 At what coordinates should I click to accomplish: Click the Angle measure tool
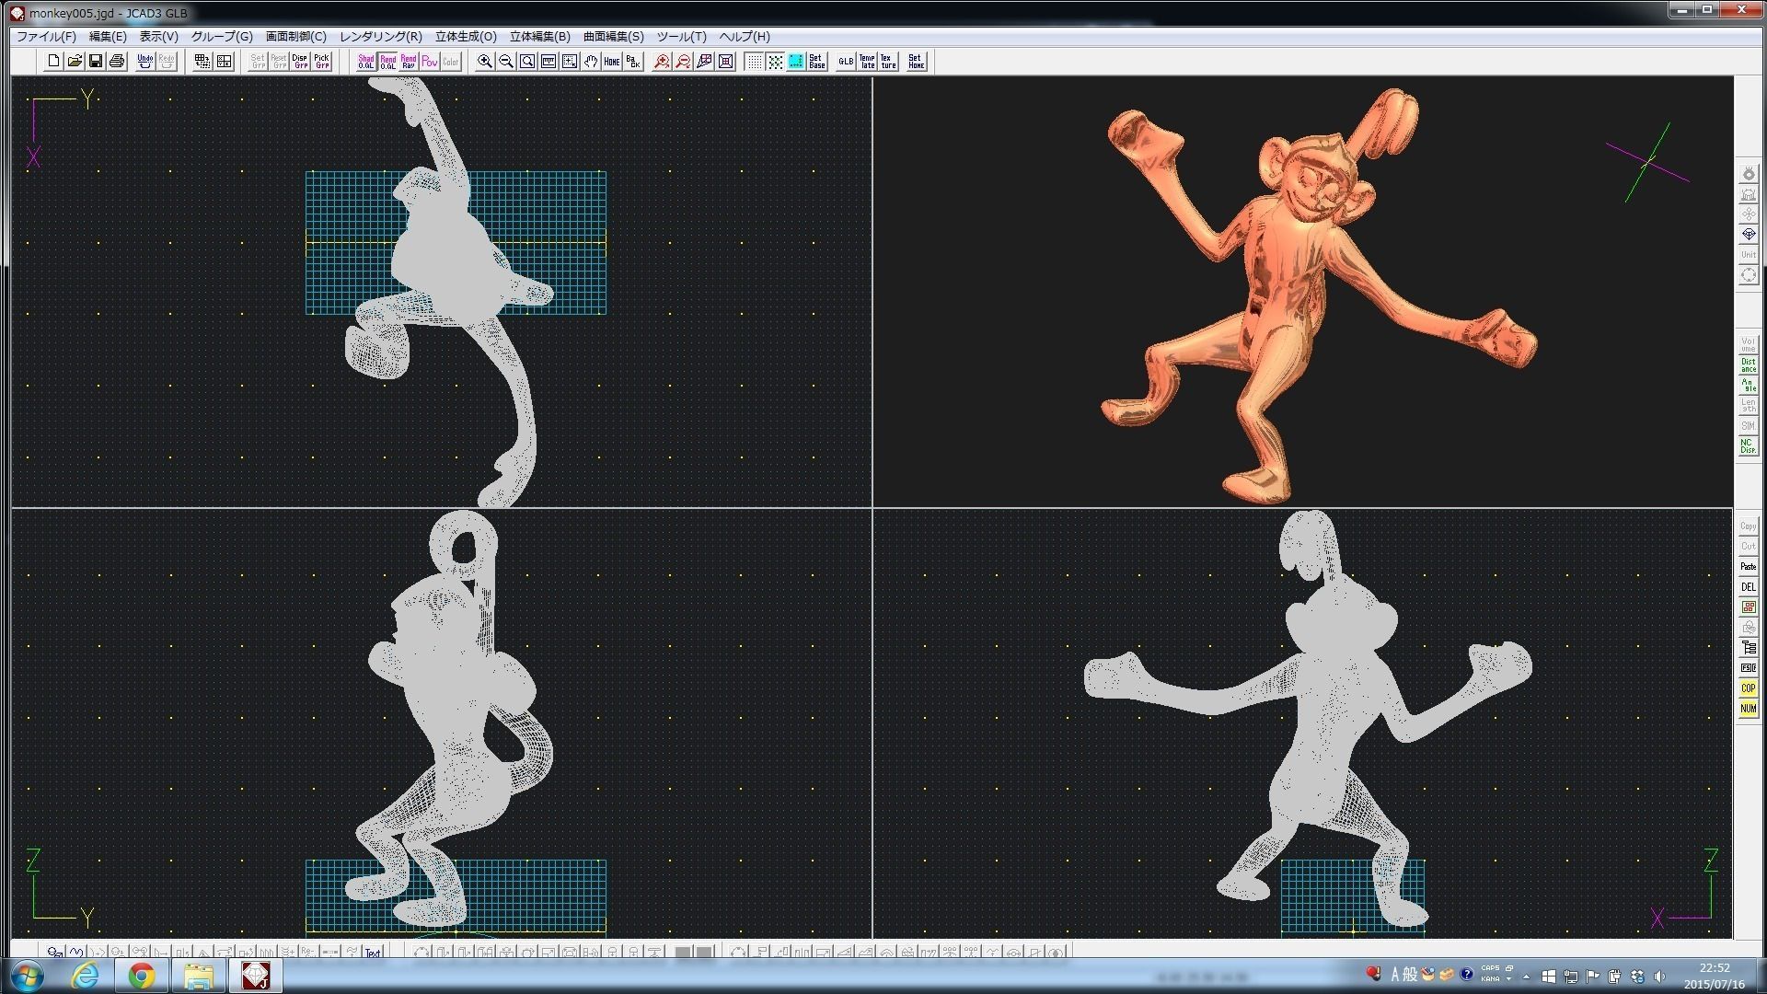click(x=1748, y=386)
